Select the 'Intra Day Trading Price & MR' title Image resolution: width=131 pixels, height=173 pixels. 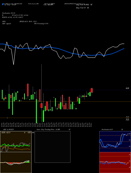click(x=48, y=129)
